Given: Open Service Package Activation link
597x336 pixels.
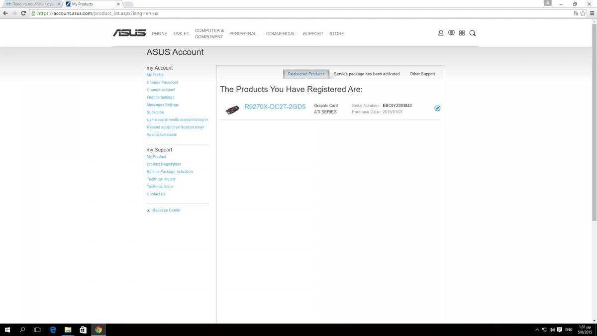Looking at the screenshot, I should [x=170, y=172].
